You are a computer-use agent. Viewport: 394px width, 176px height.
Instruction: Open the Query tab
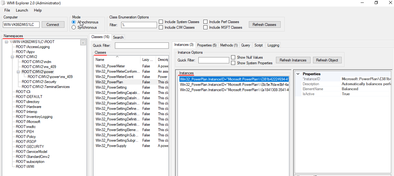coord(245,45)
